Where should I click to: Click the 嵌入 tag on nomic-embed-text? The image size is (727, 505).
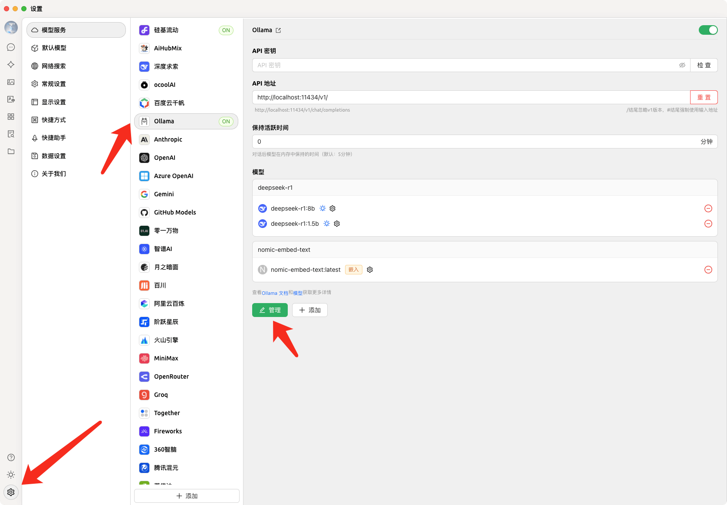354,270
